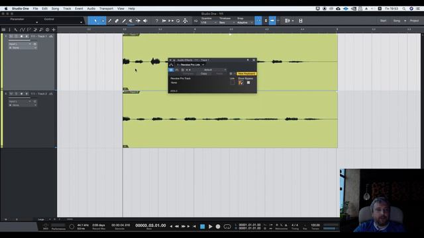Open the File menu
This screenshot has height=238, width=424.
(35, 9)
